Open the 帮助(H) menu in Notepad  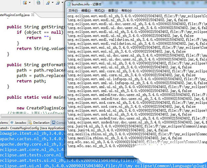coord(127,11)
